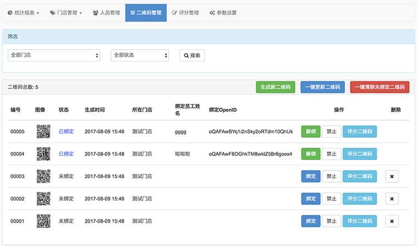Click the QR code image for 00005
Viewport: 418px width, 246px height.
click(x=43, y=132)
